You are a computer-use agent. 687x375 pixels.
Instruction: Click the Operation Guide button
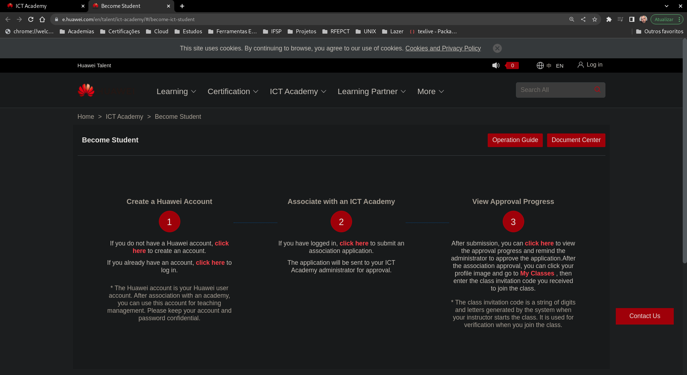[x=515, y=140]
